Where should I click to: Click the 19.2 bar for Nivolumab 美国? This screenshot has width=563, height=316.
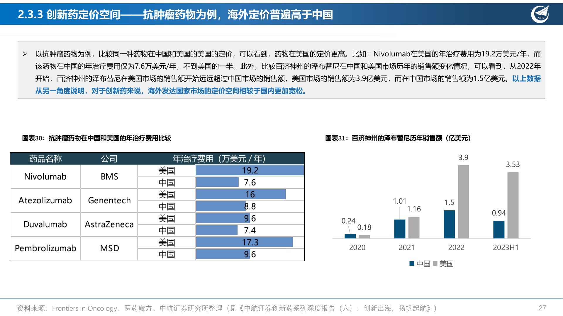coord(250,170)
